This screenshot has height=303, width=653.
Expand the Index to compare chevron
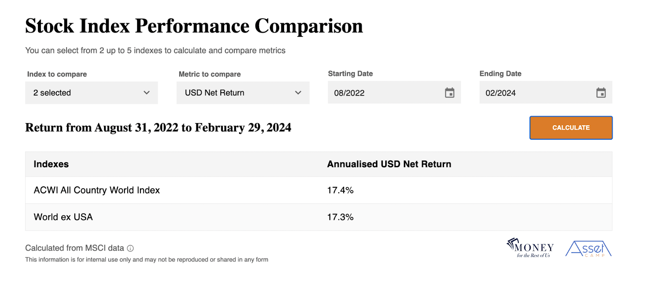[147, 93]
